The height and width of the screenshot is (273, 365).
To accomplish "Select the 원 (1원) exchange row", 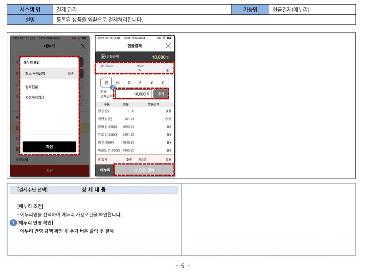I will point(135,111).
